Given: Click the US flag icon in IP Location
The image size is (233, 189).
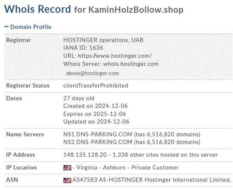Looking at the screenshot, I should [67, 168].
